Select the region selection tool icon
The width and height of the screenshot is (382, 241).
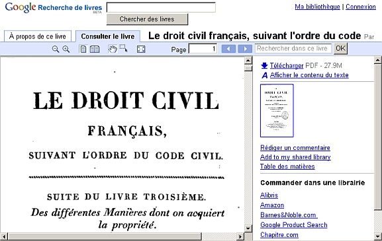point(124,48)
